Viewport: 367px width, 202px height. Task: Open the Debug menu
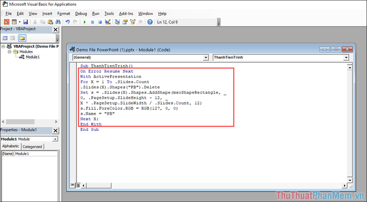pyautogui.click(x=81, y=14)
